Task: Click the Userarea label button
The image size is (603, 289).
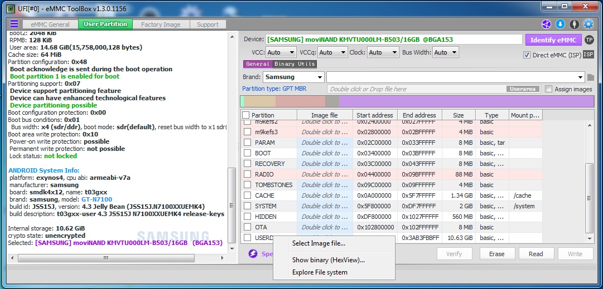Action: pyautogui.click(x=523, y=89)
